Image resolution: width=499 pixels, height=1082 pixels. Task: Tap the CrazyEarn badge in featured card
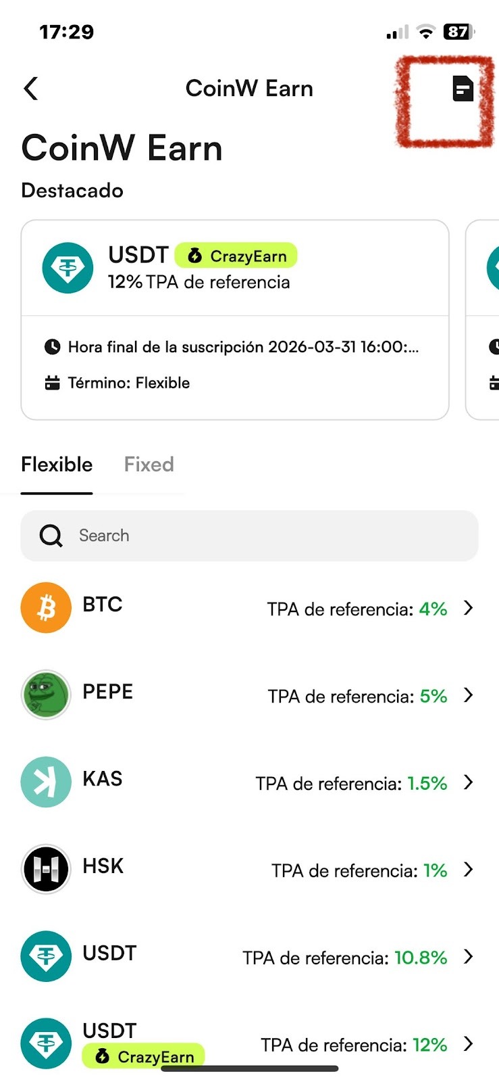point(236,256)
